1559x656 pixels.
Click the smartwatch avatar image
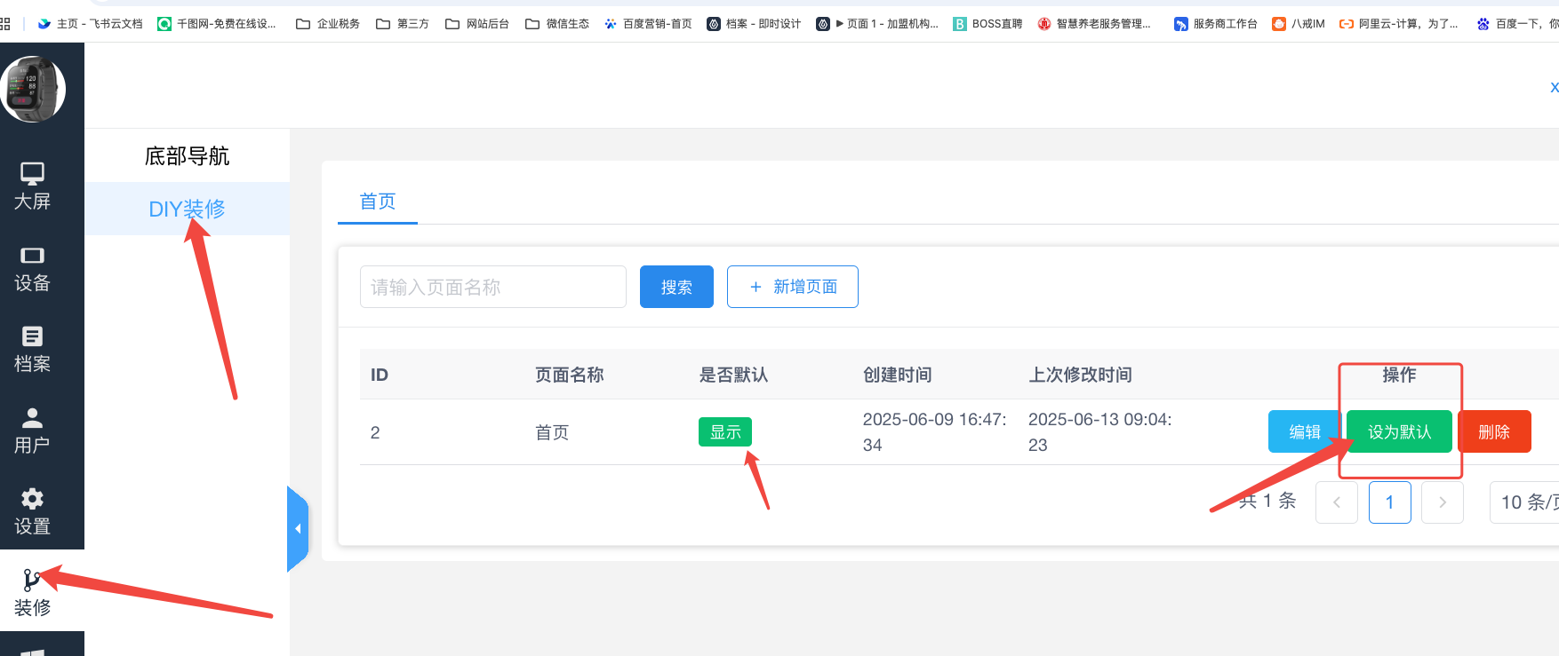pyautogui.click(x=33, y=89)
